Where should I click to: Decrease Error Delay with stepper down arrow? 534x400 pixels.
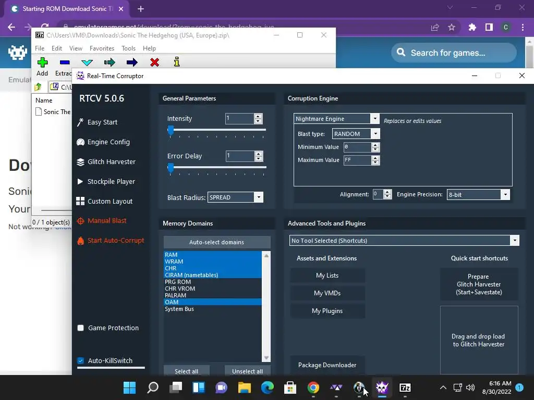tap(259, 158)
